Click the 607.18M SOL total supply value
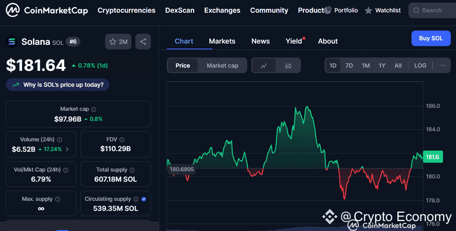Screen dimensions: 456x231 116,179
